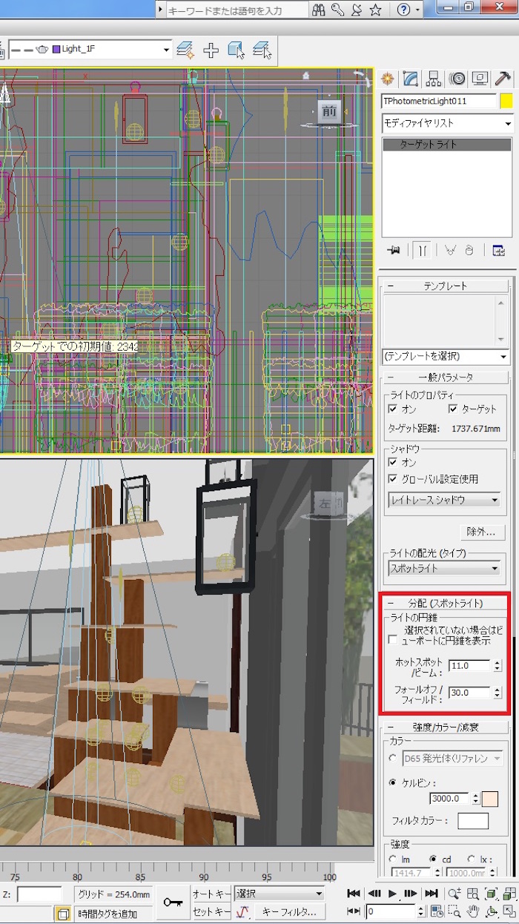Disable グローバル設定使用 checkbox
Image resolution: width=519 pixels, height=924 pixels.
coord(393,479)
